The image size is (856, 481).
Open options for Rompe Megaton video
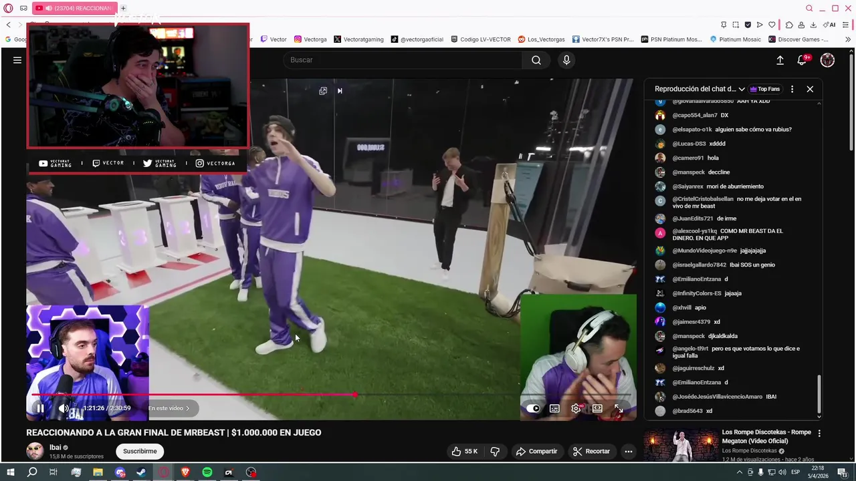(x=819, y=433)
